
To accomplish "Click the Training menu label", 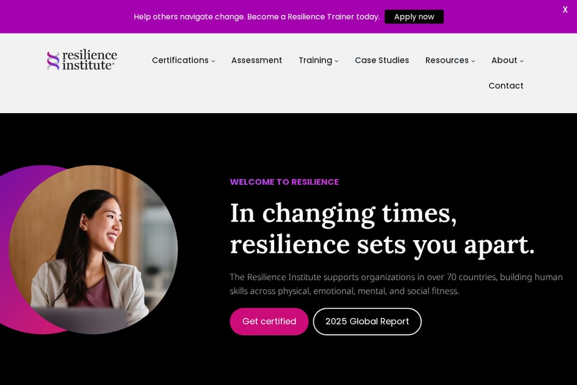I will coord(316,61).
